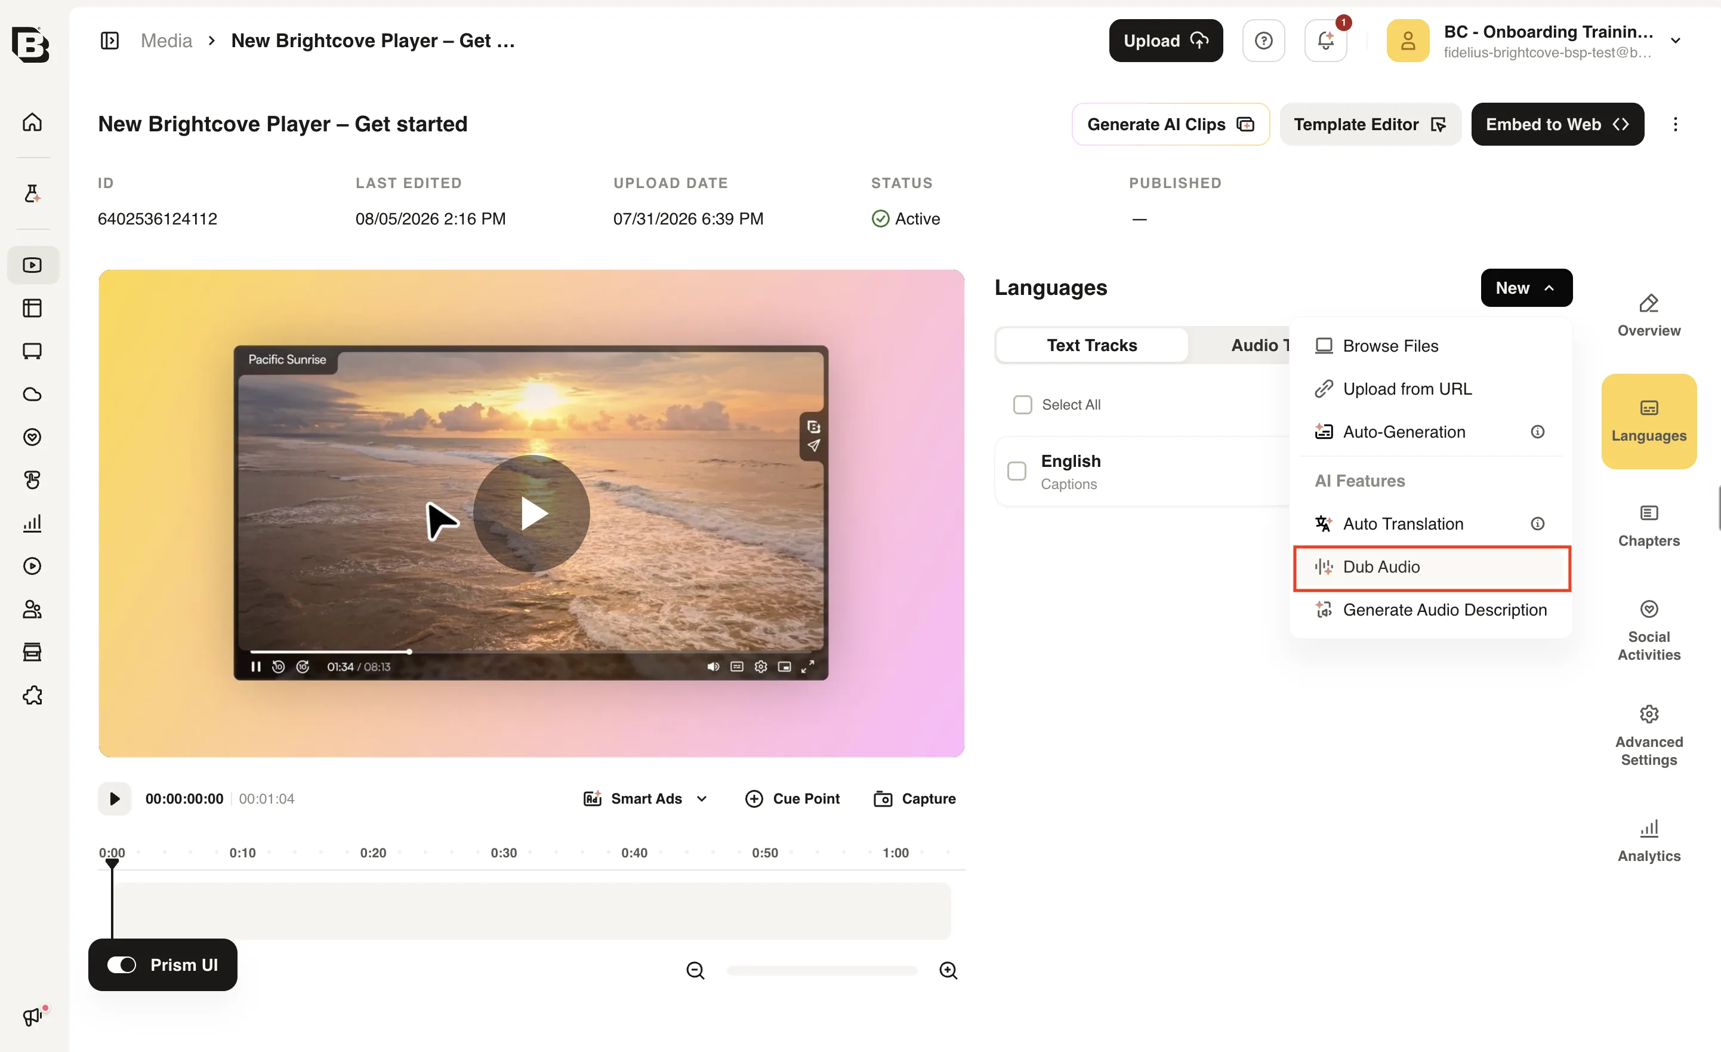Open the Advanced Settings side tab
Image resolution: width=1721 pixels, height=1052 pixels.
1648,736
